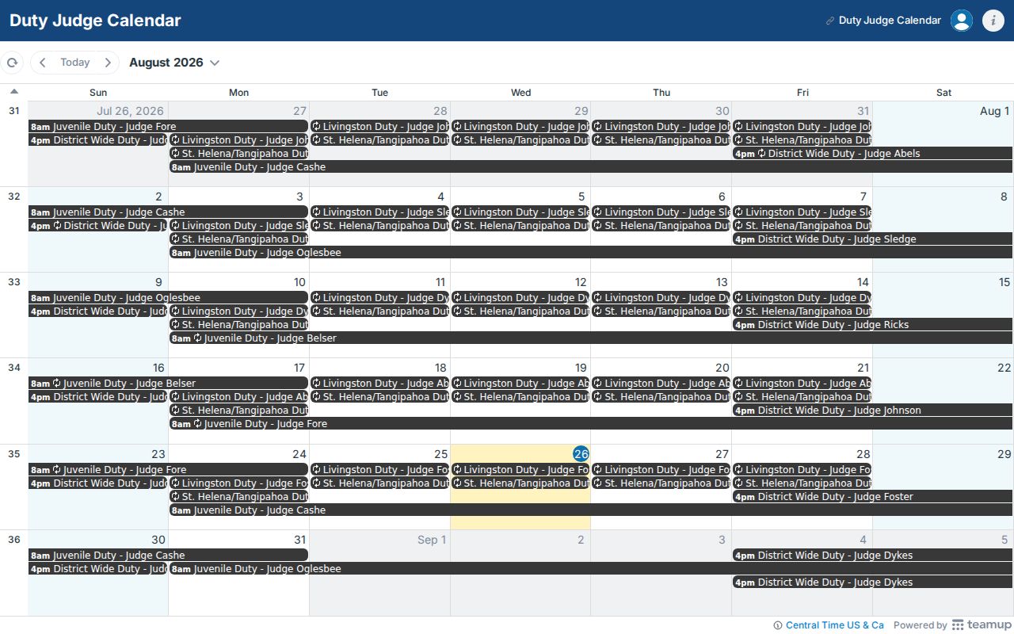The height and width of the screenshot is (634, 1014).
Task: Open District Wide Duty - Judge Foster event
Action: (872, 497)
